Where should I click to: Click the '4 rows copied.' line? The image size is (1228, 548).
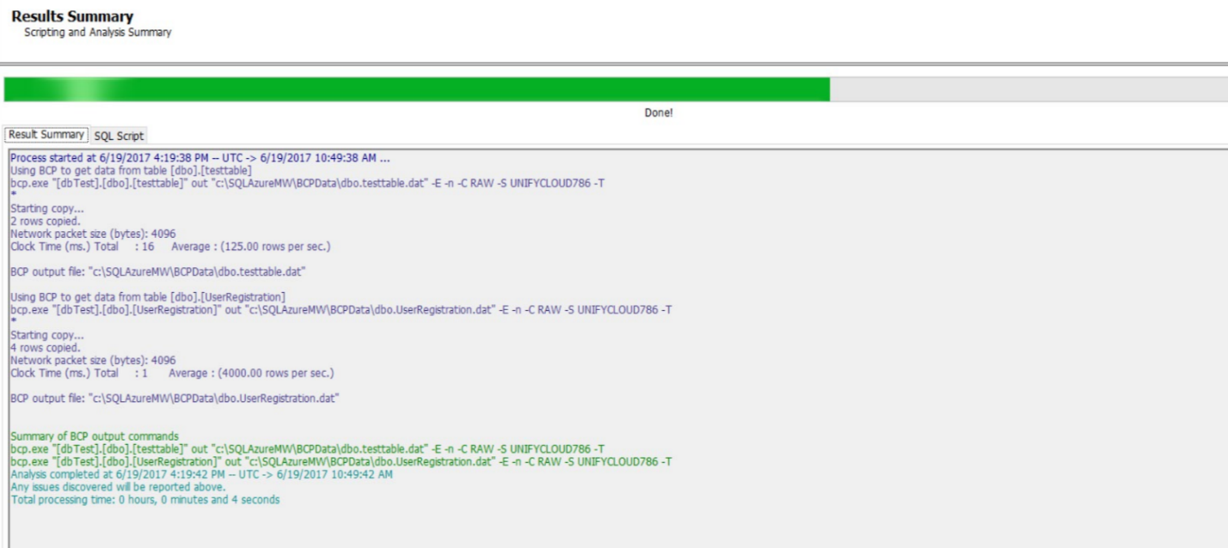pos(46,348)
